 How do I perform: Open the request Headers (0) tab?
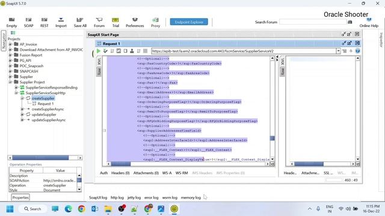click(x=120, y=173)
